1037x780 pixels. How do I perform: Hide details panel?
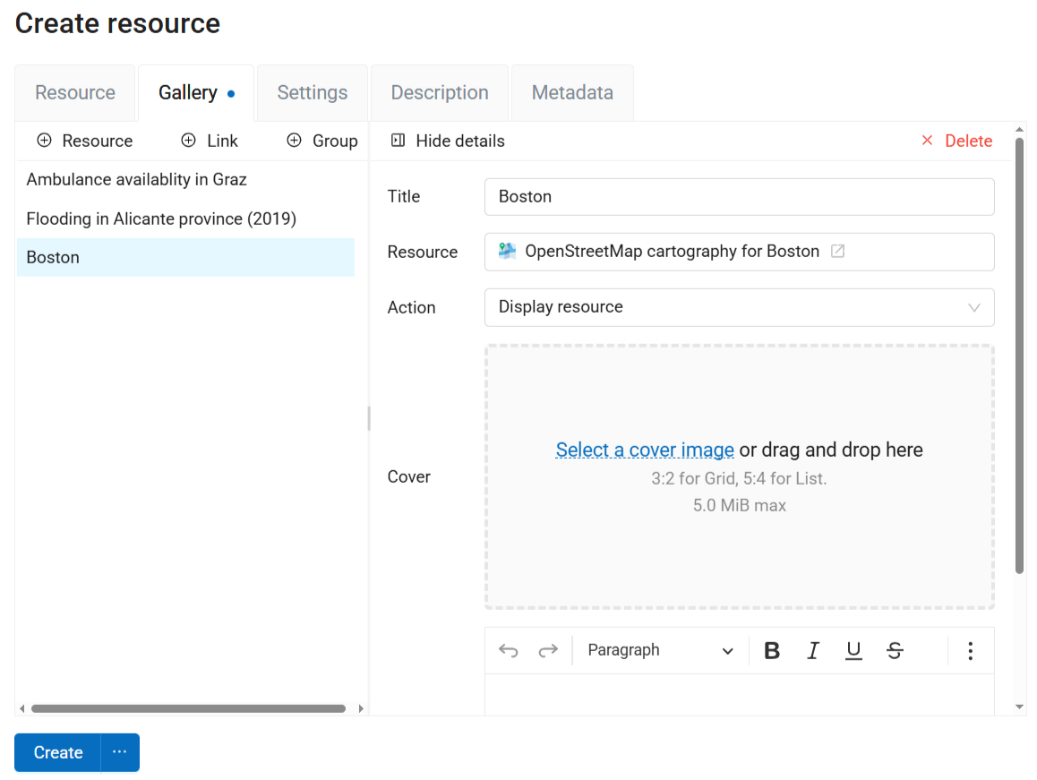448,141
